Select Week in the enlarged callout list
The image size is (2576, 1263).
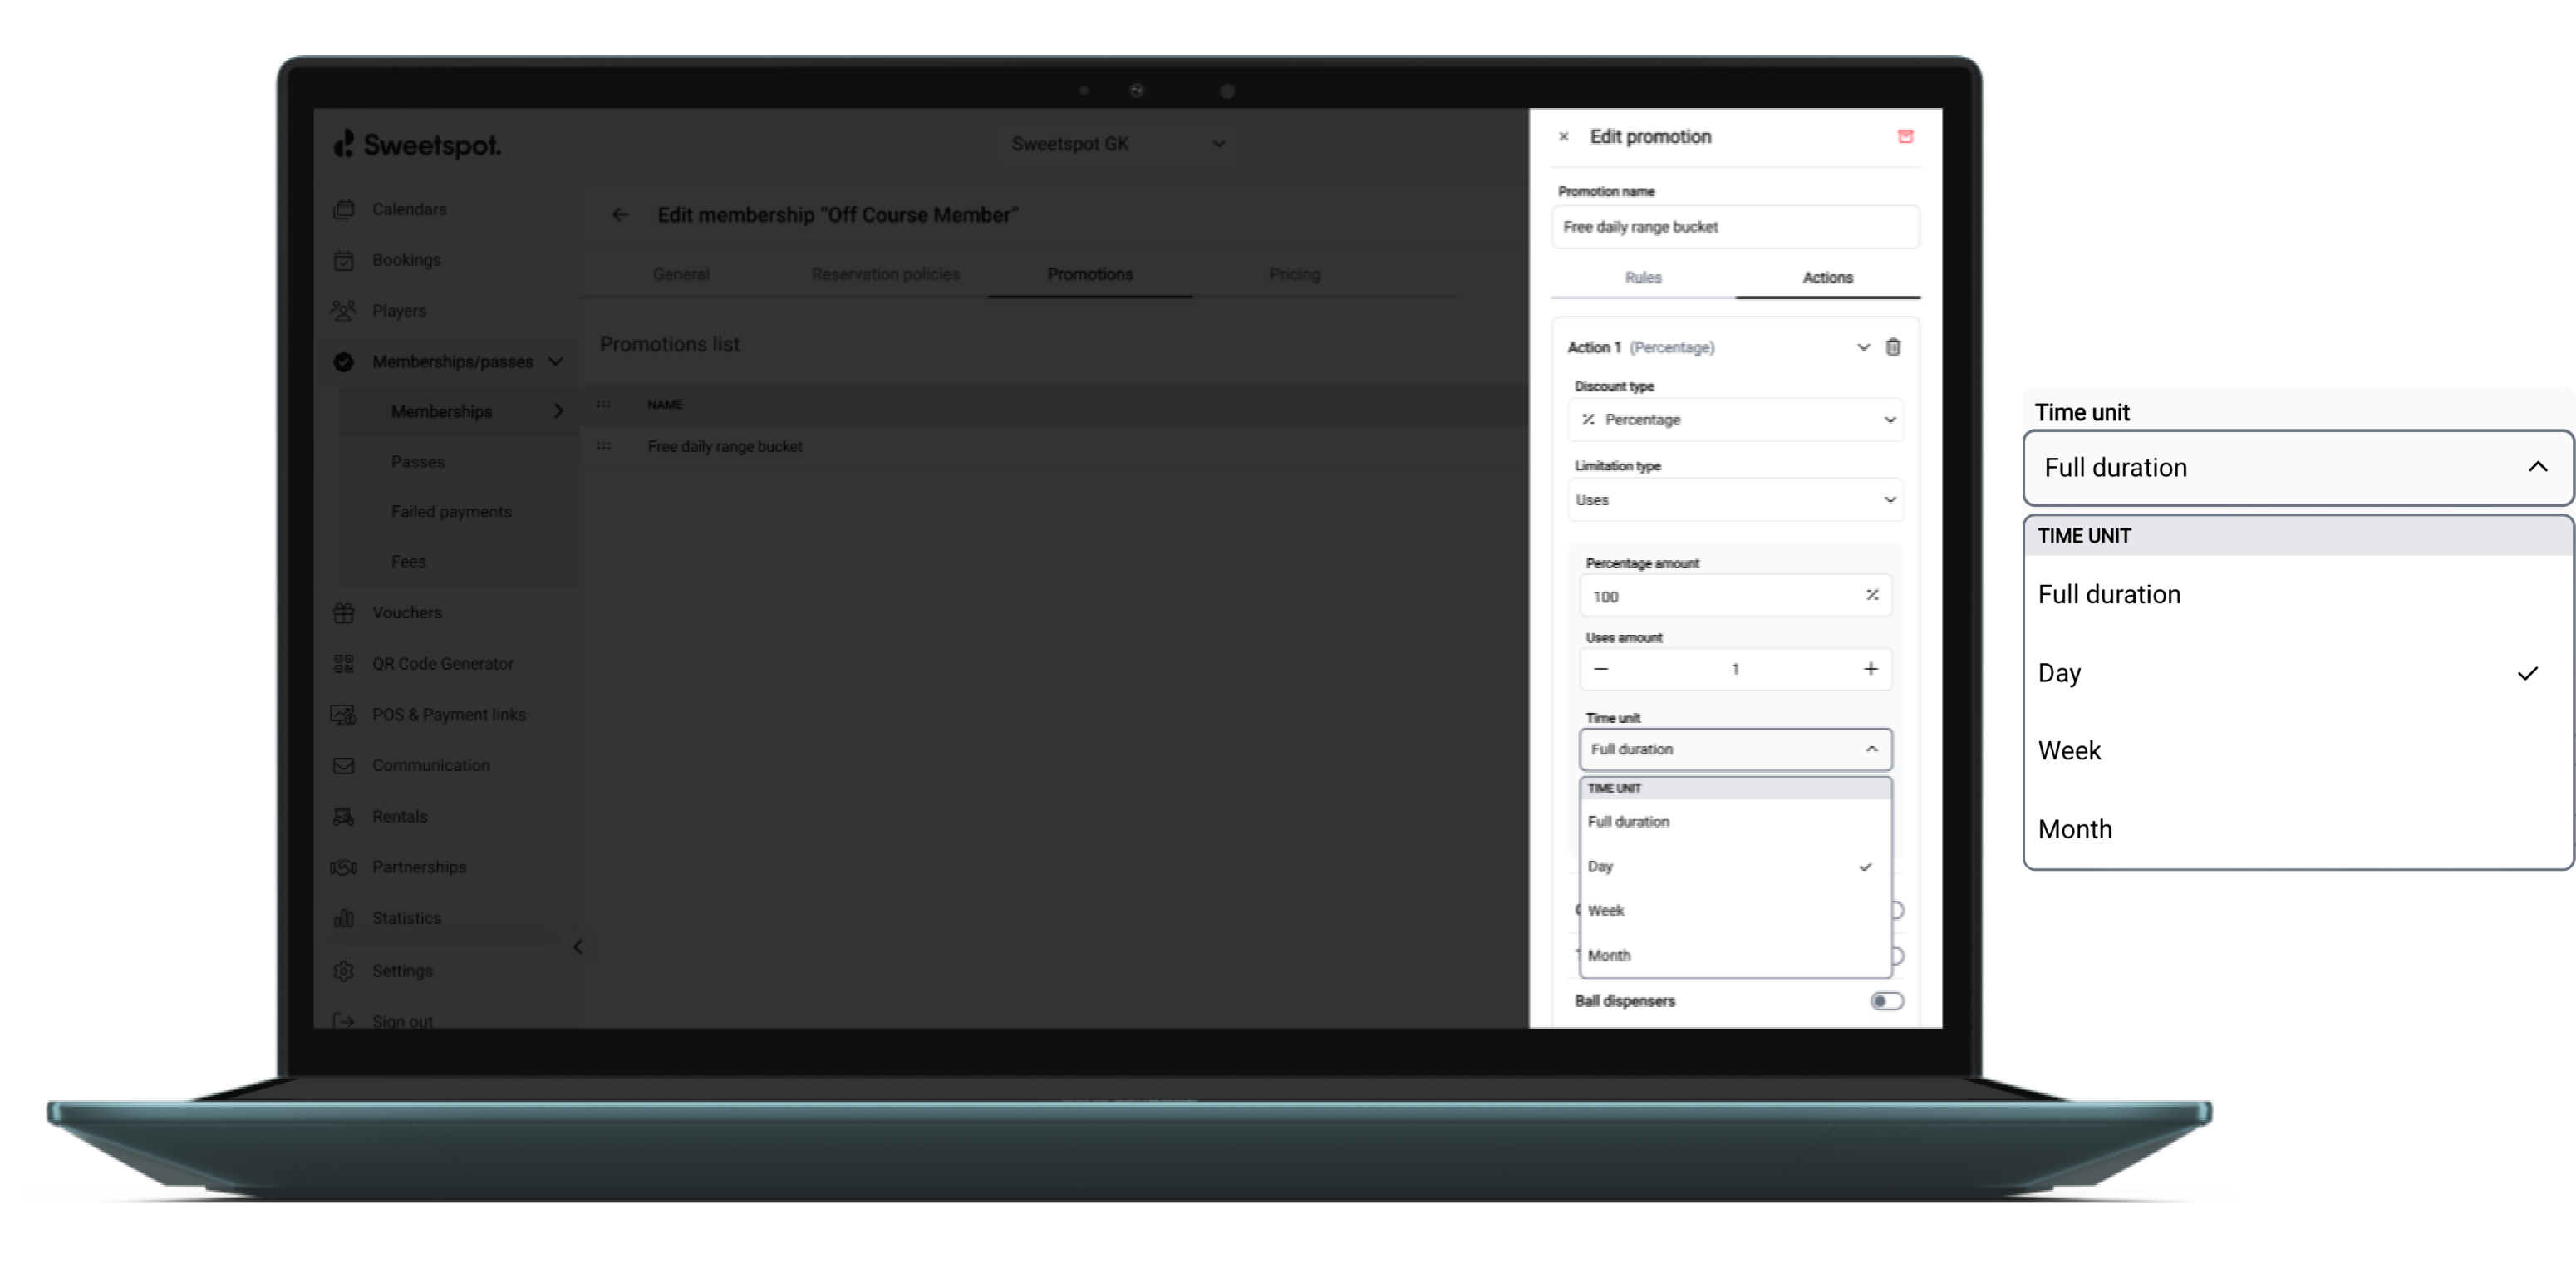click(x=2297, y=751)
